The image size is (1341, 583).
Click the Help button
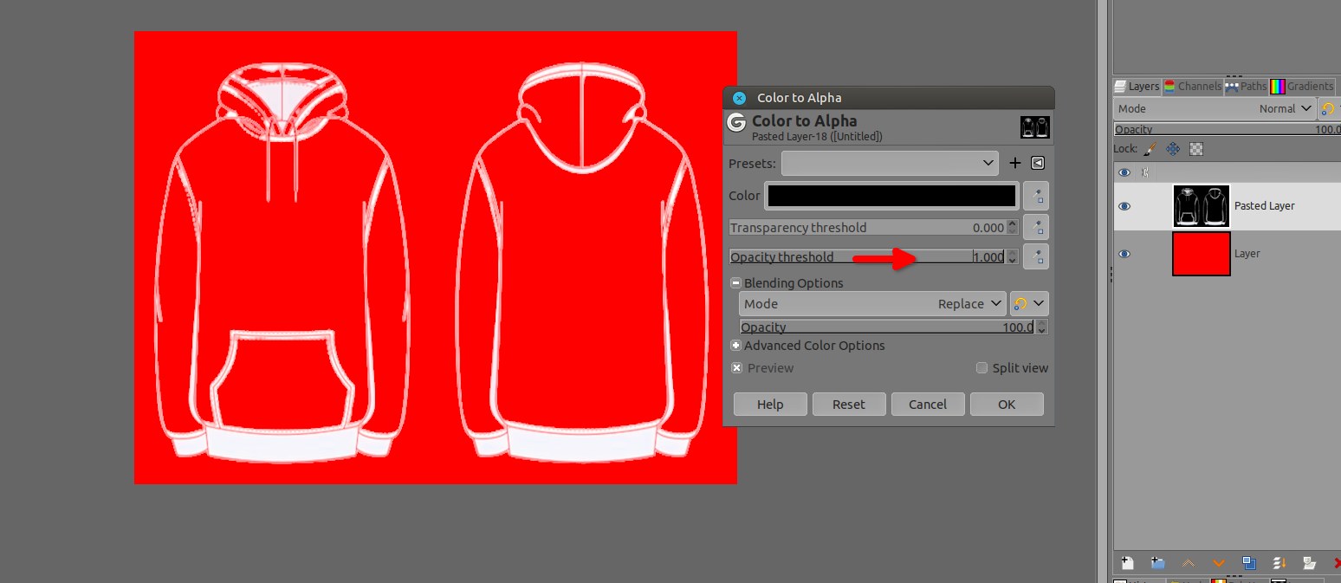770,405
